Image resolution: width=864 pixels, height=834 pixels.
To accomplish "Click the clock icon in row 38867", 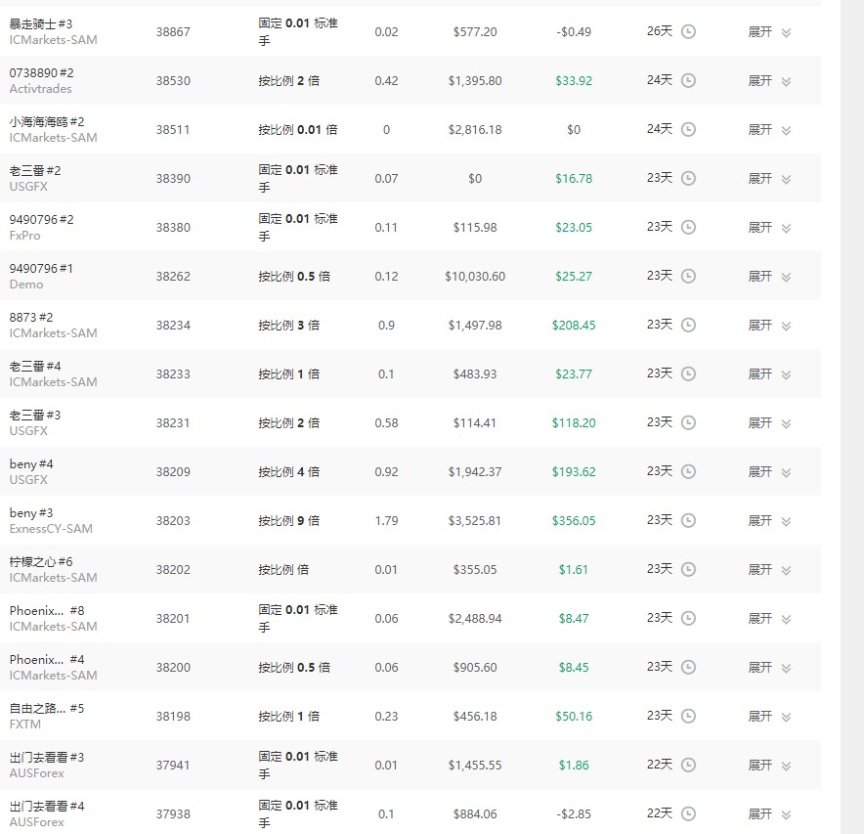I will pyautogui.click(x=688, y=31).
